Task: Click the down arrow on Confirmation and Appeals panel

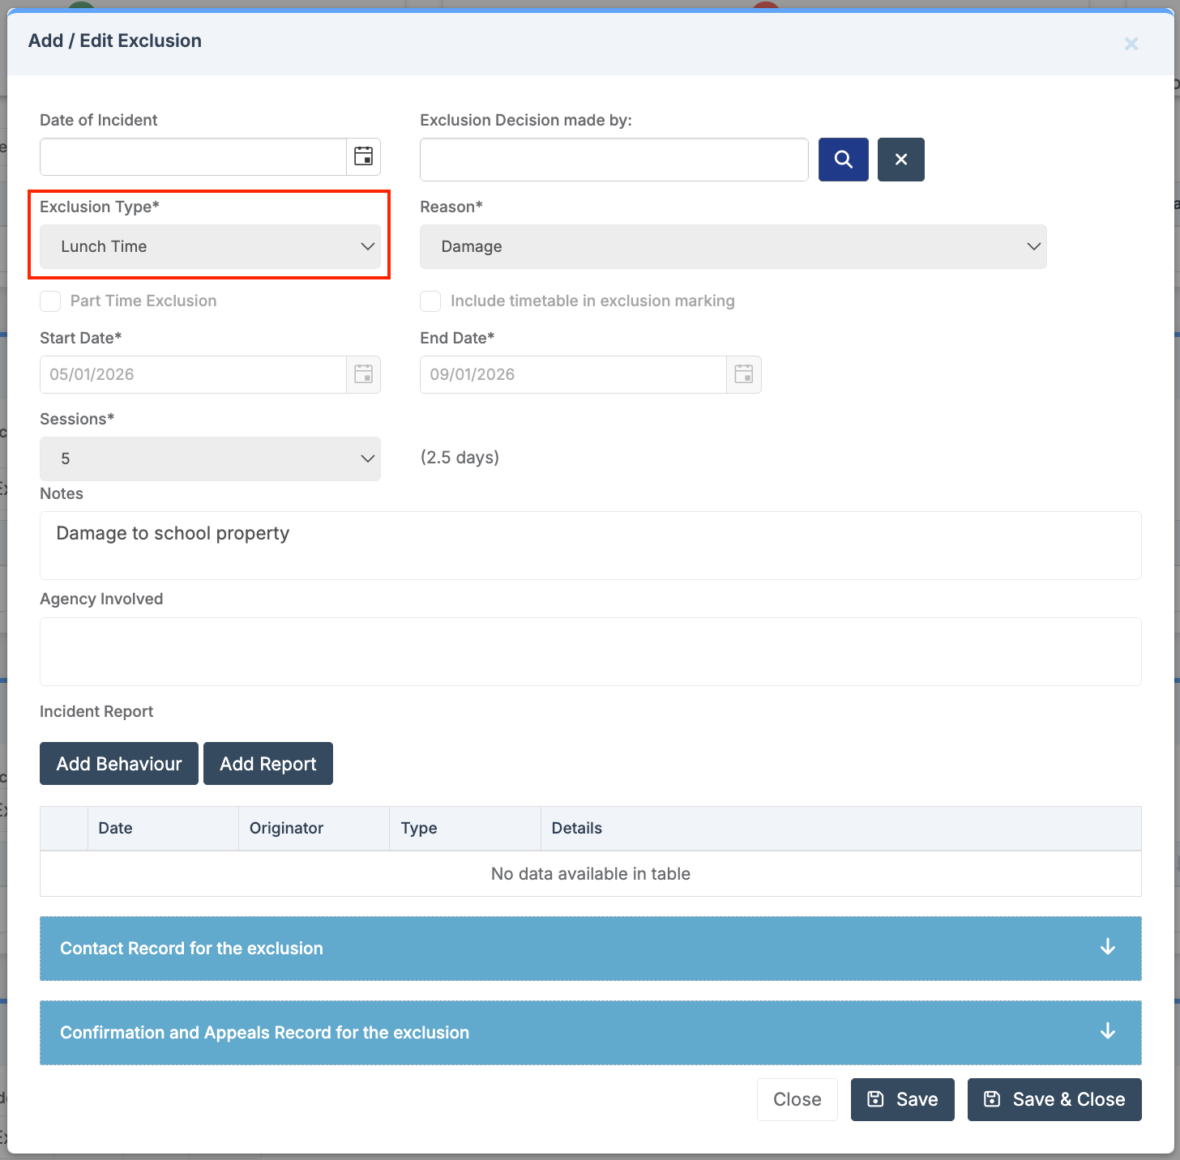Action: 1107,1032
